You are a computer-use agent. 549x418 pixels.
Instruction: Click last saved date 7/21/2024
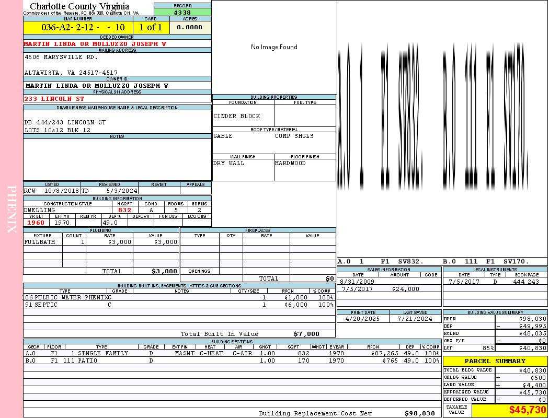[415, 319]
